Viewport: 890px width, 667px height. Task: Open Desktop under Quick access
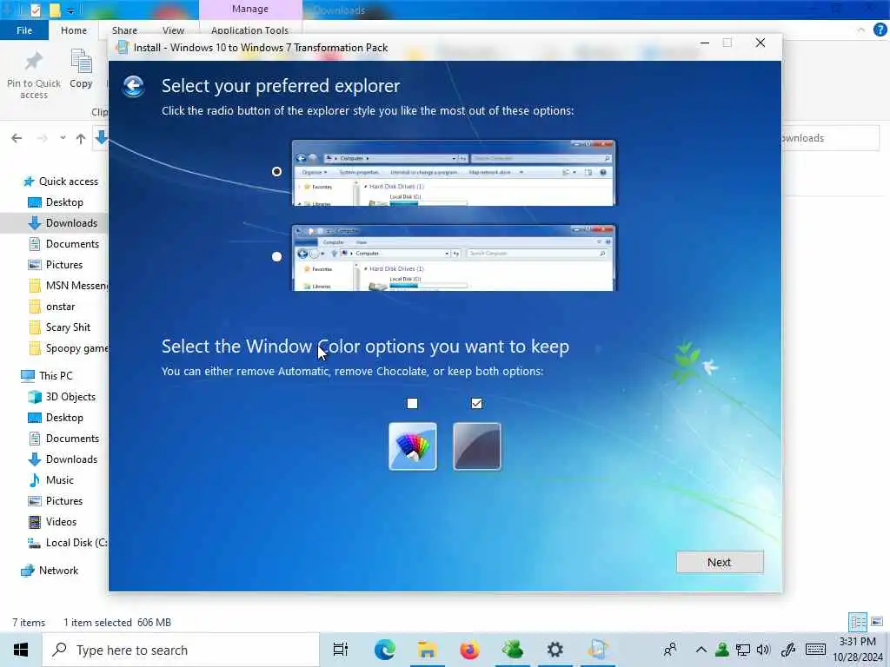[55, 202]
